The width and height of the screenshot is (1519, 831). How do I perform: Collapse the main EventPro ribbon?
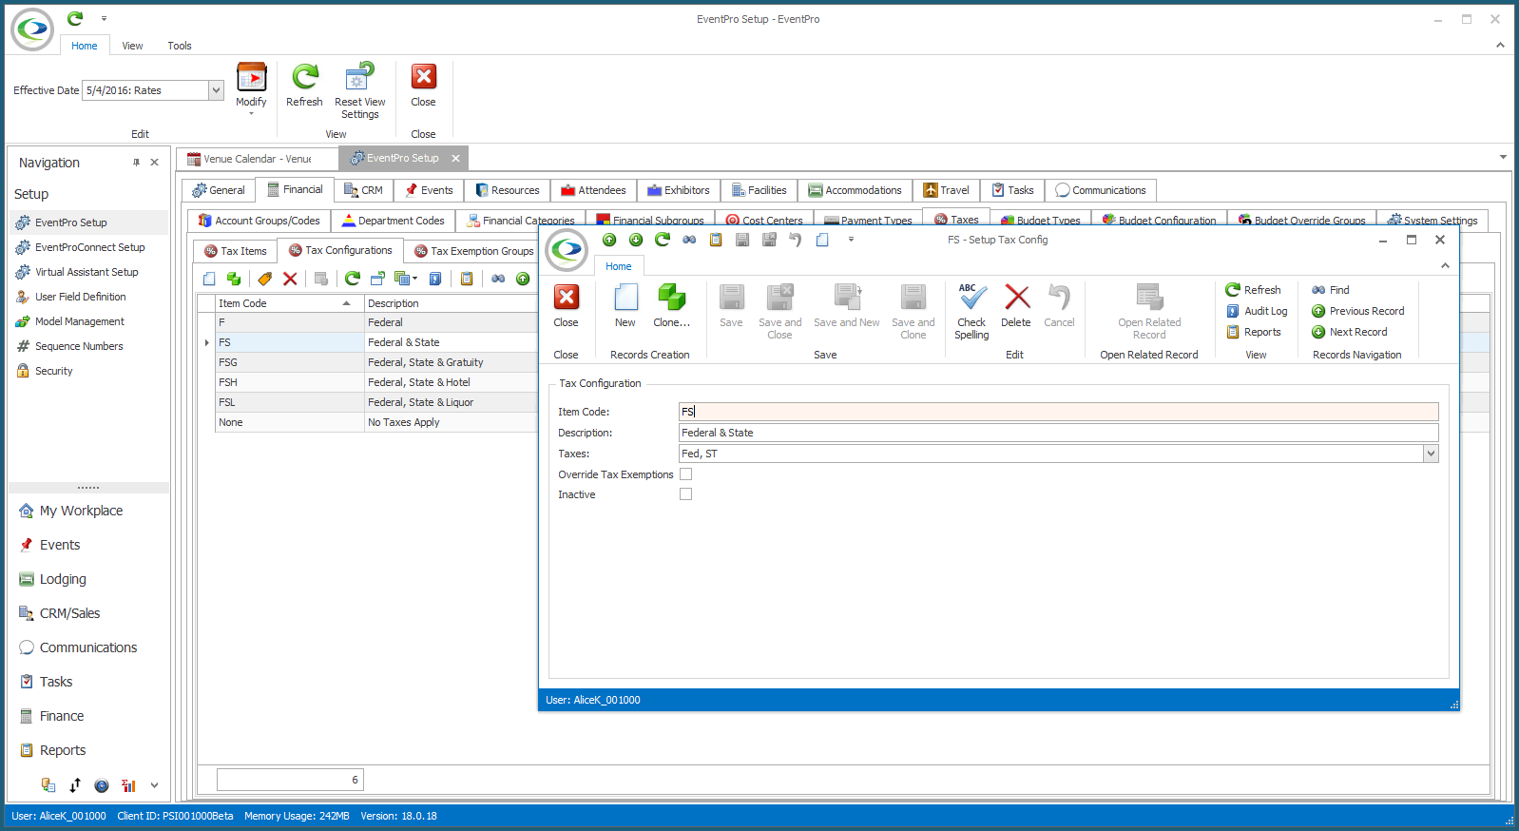1500,45
